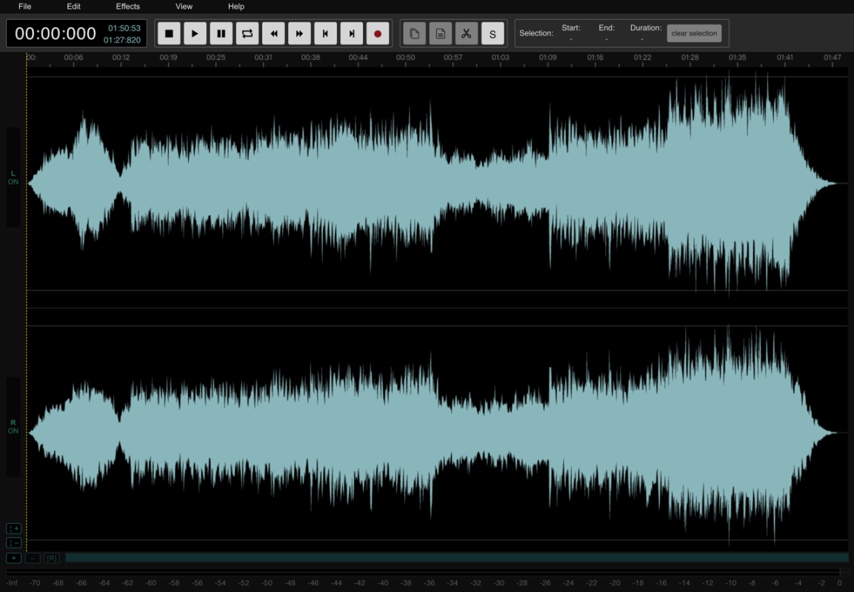Toggle loop playback

[247, 33]
